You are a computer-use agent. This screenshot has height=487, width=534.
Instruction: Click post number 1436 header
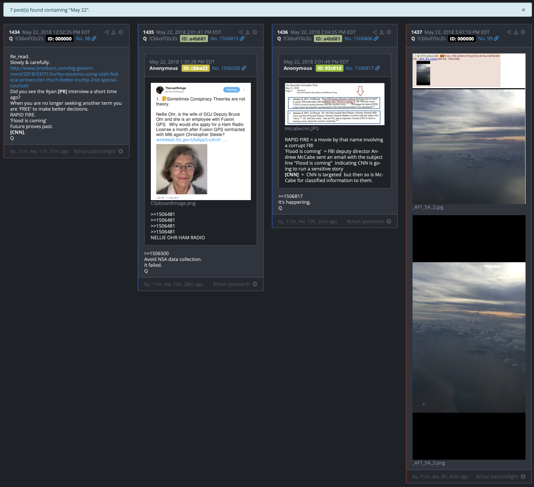click(x=282, y=32)
